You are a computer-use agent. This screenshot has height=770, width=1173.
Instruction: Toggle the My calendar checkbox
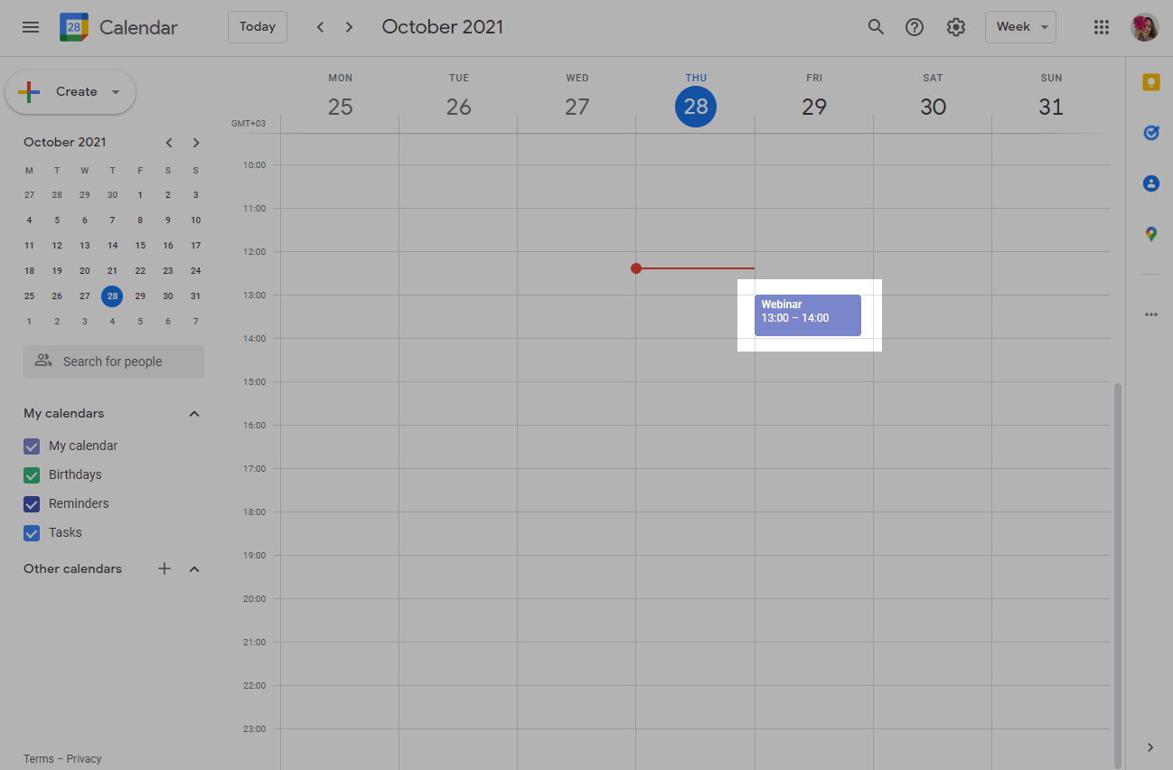[x=32, y=446]
